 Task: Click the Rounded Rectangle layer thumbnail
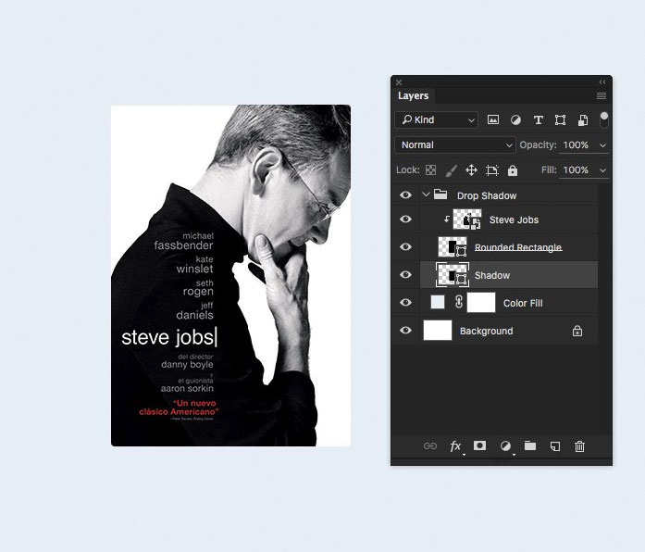point(453,247)
